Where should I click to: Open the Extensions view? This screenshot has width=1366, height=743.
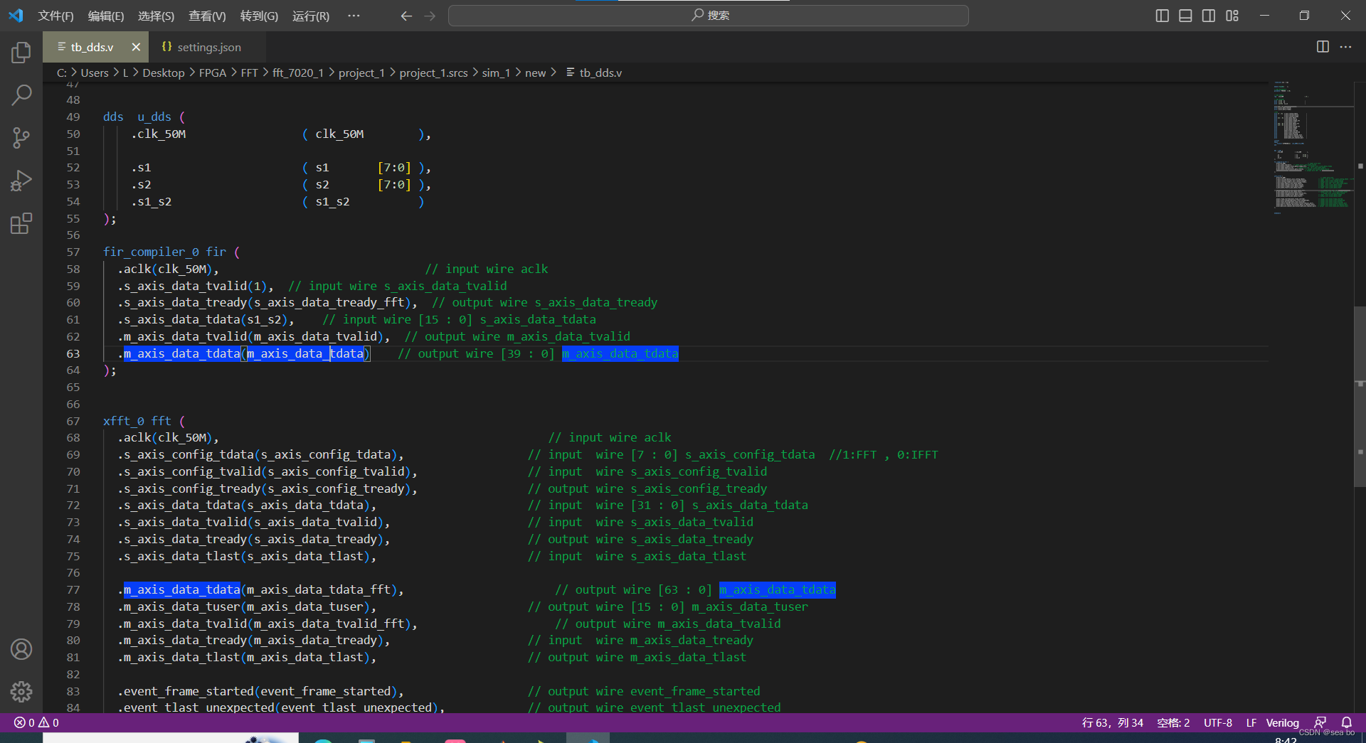coord(21,223)
